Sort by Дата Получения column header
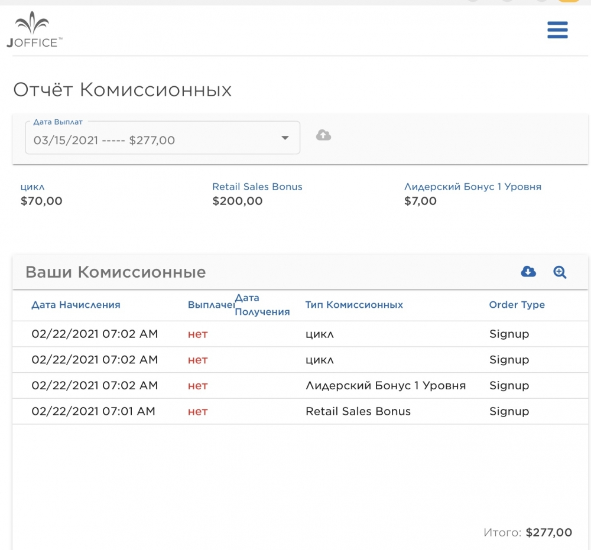591x550 pixels. (262, 305)
